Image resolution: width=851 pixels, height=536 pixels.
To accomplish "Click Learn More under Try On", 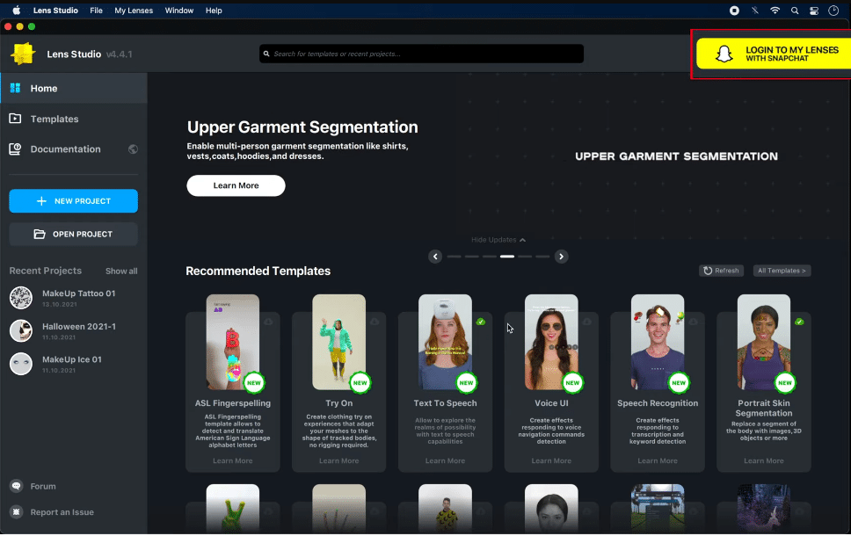I will (x=339, y=460).
